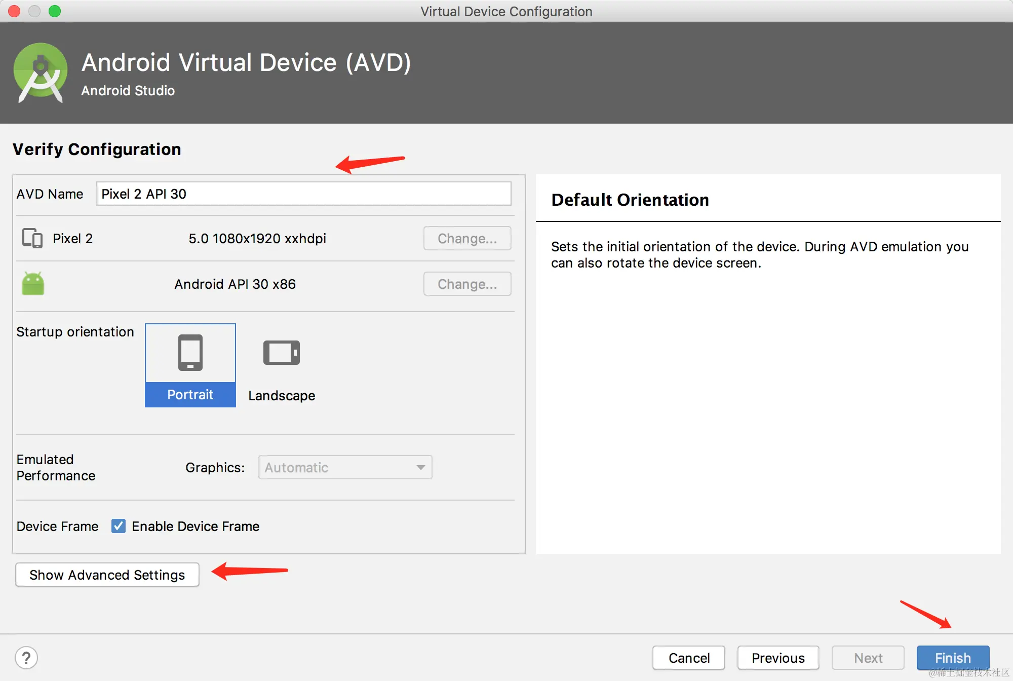
Task: Click the Graphics dropdown arrow
Action: [x=420, y=467]
